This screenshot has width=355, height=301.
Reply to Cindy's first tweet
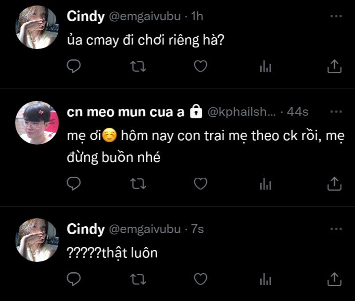(73, 66)
